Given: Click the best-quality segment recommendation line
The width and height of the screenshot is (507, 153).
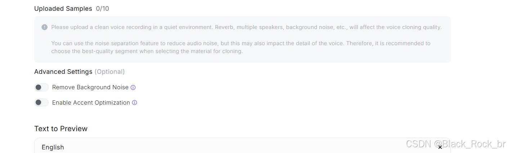Looking at the screenshot, I should 147,51.
